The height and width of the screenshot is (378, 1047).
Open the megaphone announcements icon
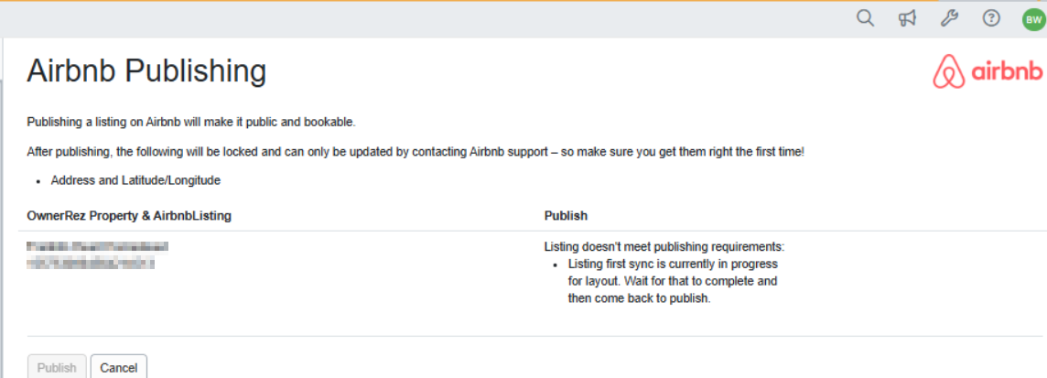(907, 18)
